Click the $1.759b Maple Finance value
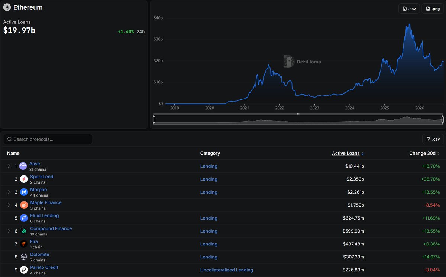 pyautogui.click(x=355, y=205)
